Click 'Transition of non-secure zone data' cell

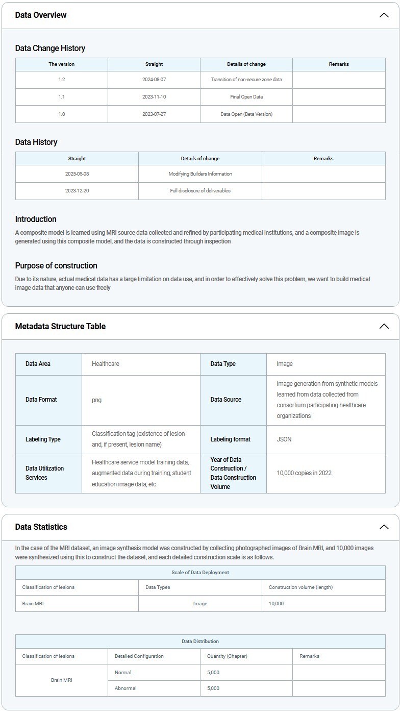point(246,80)
